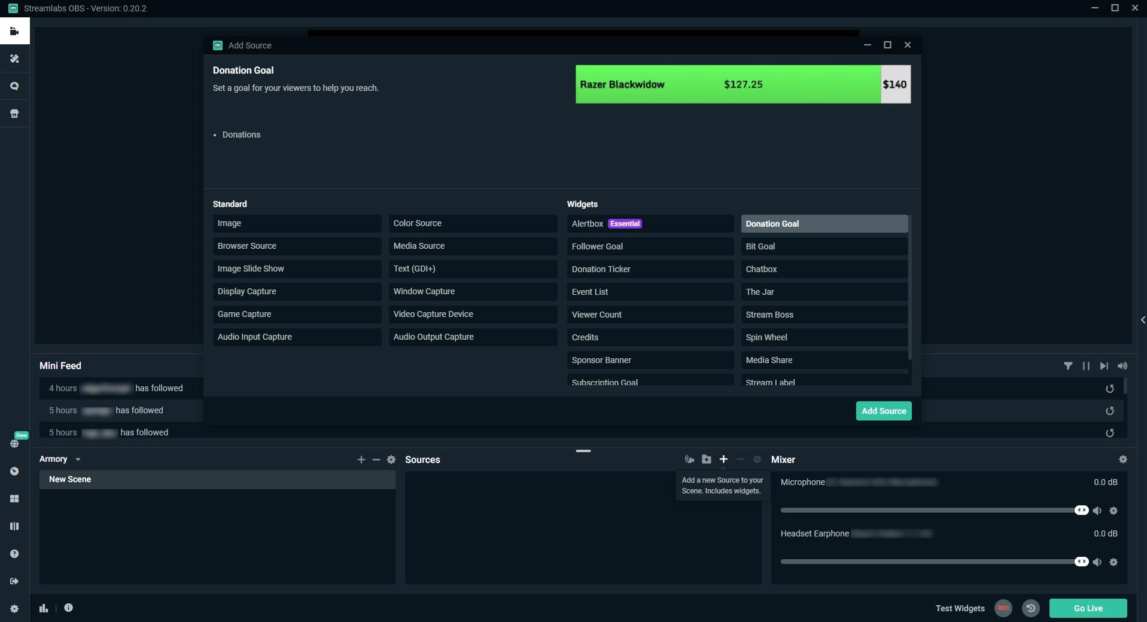This screenshot has width=1147, height=622.
Task: Pause the Mini Feed alerts
Action: pyautogui.click(x=1086, y=365)
